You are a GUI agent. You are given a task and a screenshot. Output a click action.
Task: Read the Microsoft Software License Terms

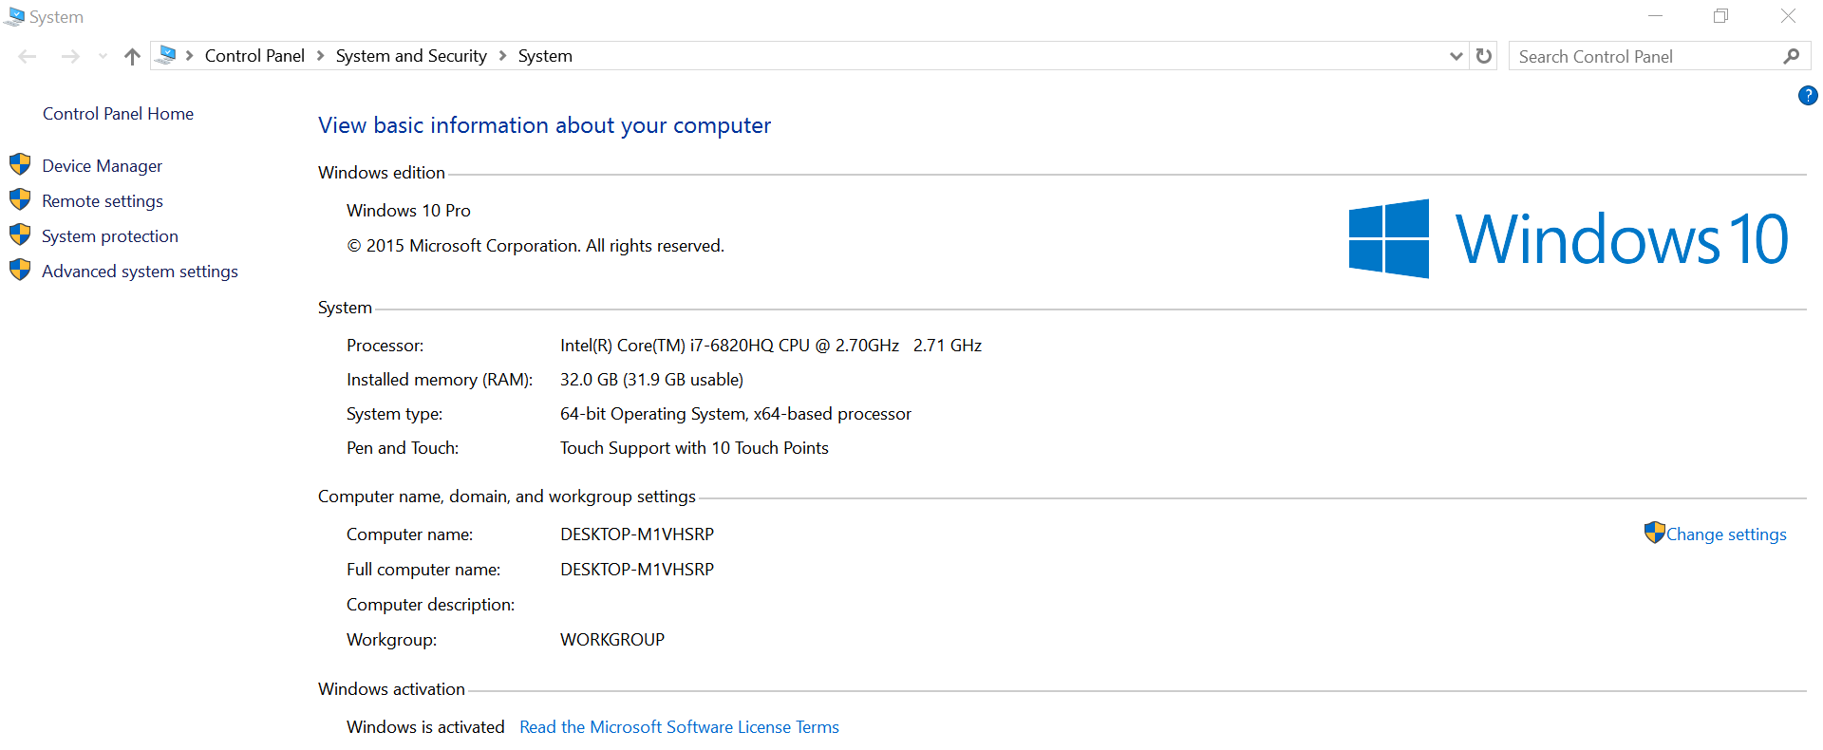pyautogui.click(x=679, y=727)
